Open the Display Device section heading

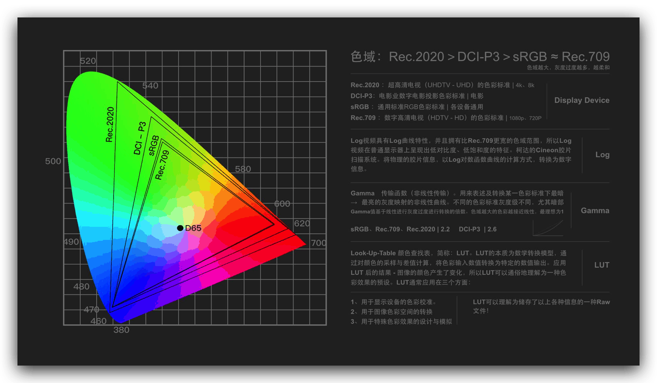click(x=581, y=100)
